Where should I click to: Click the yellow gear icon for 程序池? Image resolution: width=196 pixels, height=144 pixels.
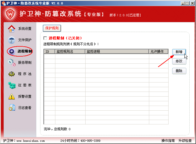point(12,74)
